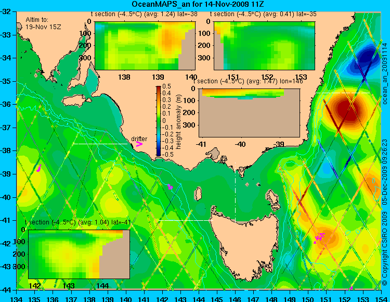Open the lat=-35 temperature section inset plot
The image size is (390, 302).
[x=264, y=46]
